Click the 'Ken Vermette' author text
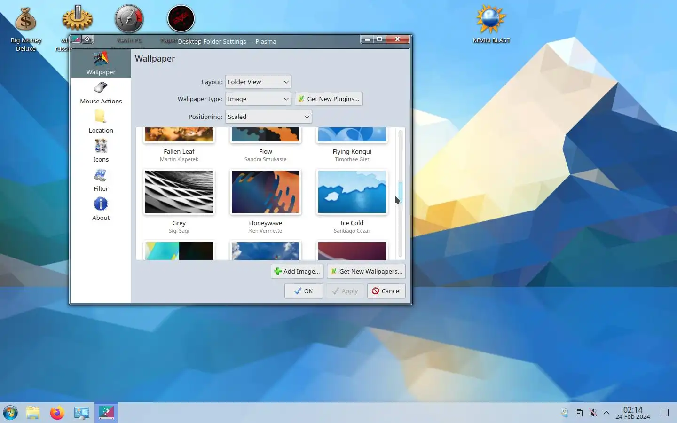 [x=266, y=231]
